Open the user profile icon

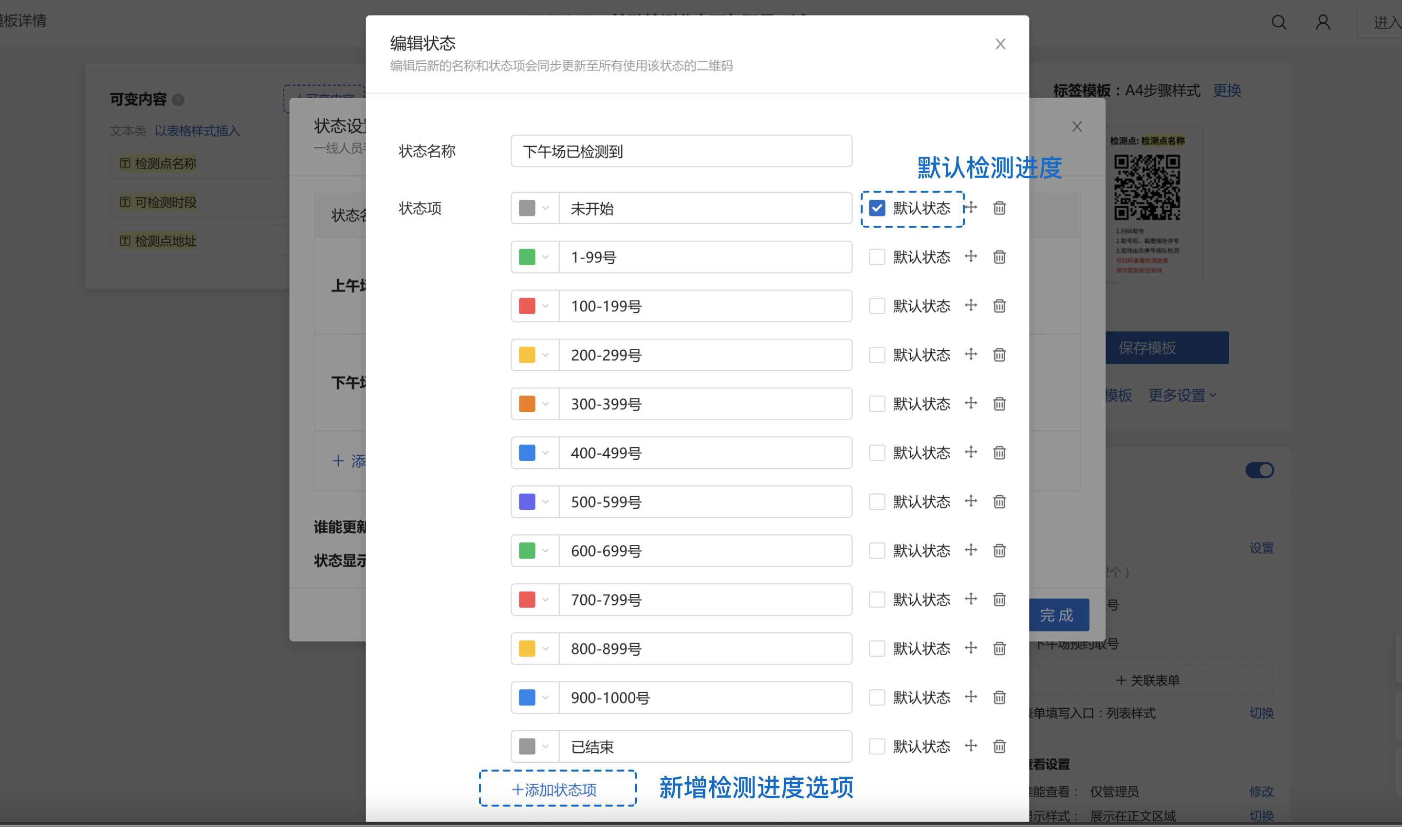tap(1323, 22)
